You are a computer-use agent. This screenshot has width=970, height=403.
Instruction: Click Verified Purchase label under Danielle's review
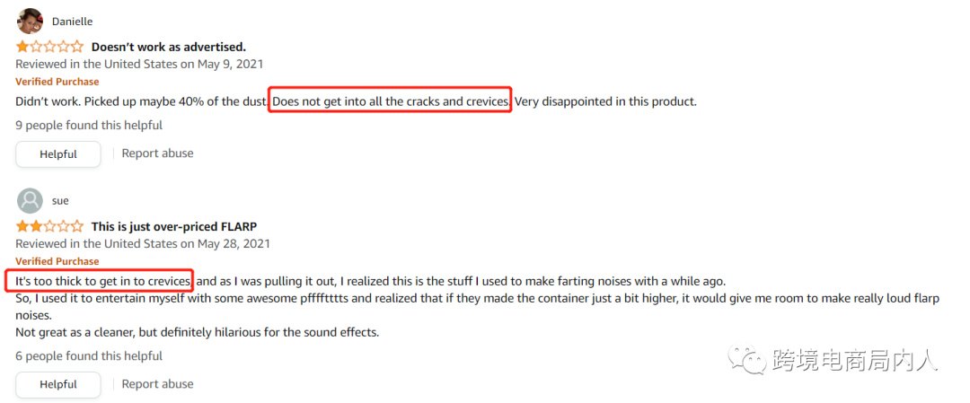[x=57, y=82]
